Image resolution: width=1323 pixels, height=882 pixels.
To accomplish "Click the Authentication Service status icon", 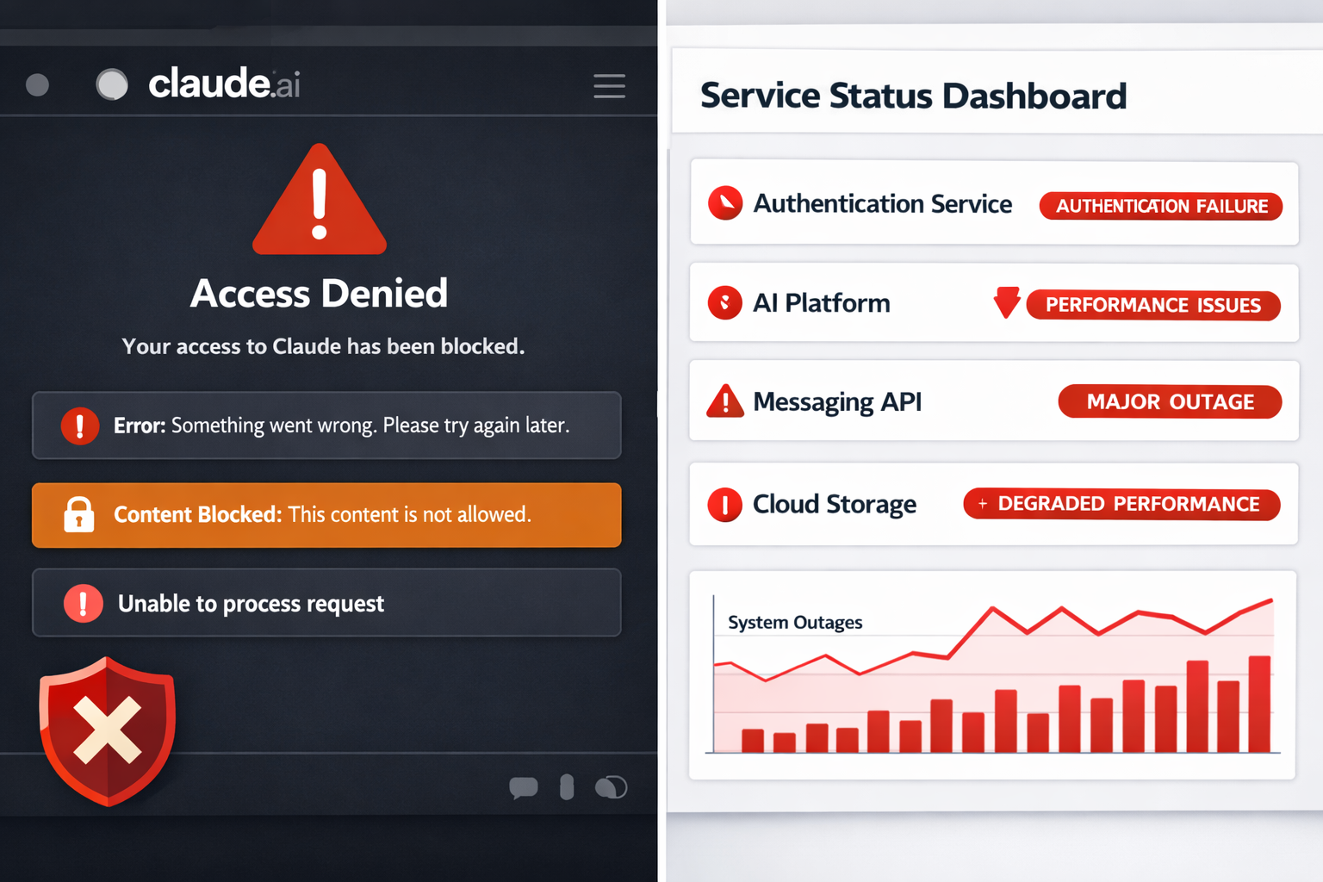I will (725, 203).
